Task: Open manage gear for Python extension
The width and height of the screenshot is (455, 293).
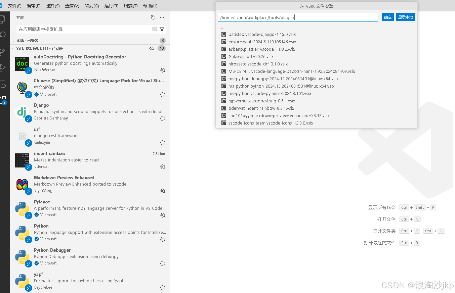Action: click(163, 239)
